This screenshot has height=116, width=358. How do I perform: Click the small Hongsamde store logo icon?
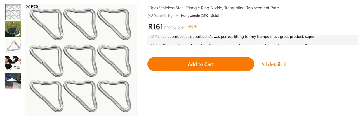pyautogui.click(x=176, y=16)
